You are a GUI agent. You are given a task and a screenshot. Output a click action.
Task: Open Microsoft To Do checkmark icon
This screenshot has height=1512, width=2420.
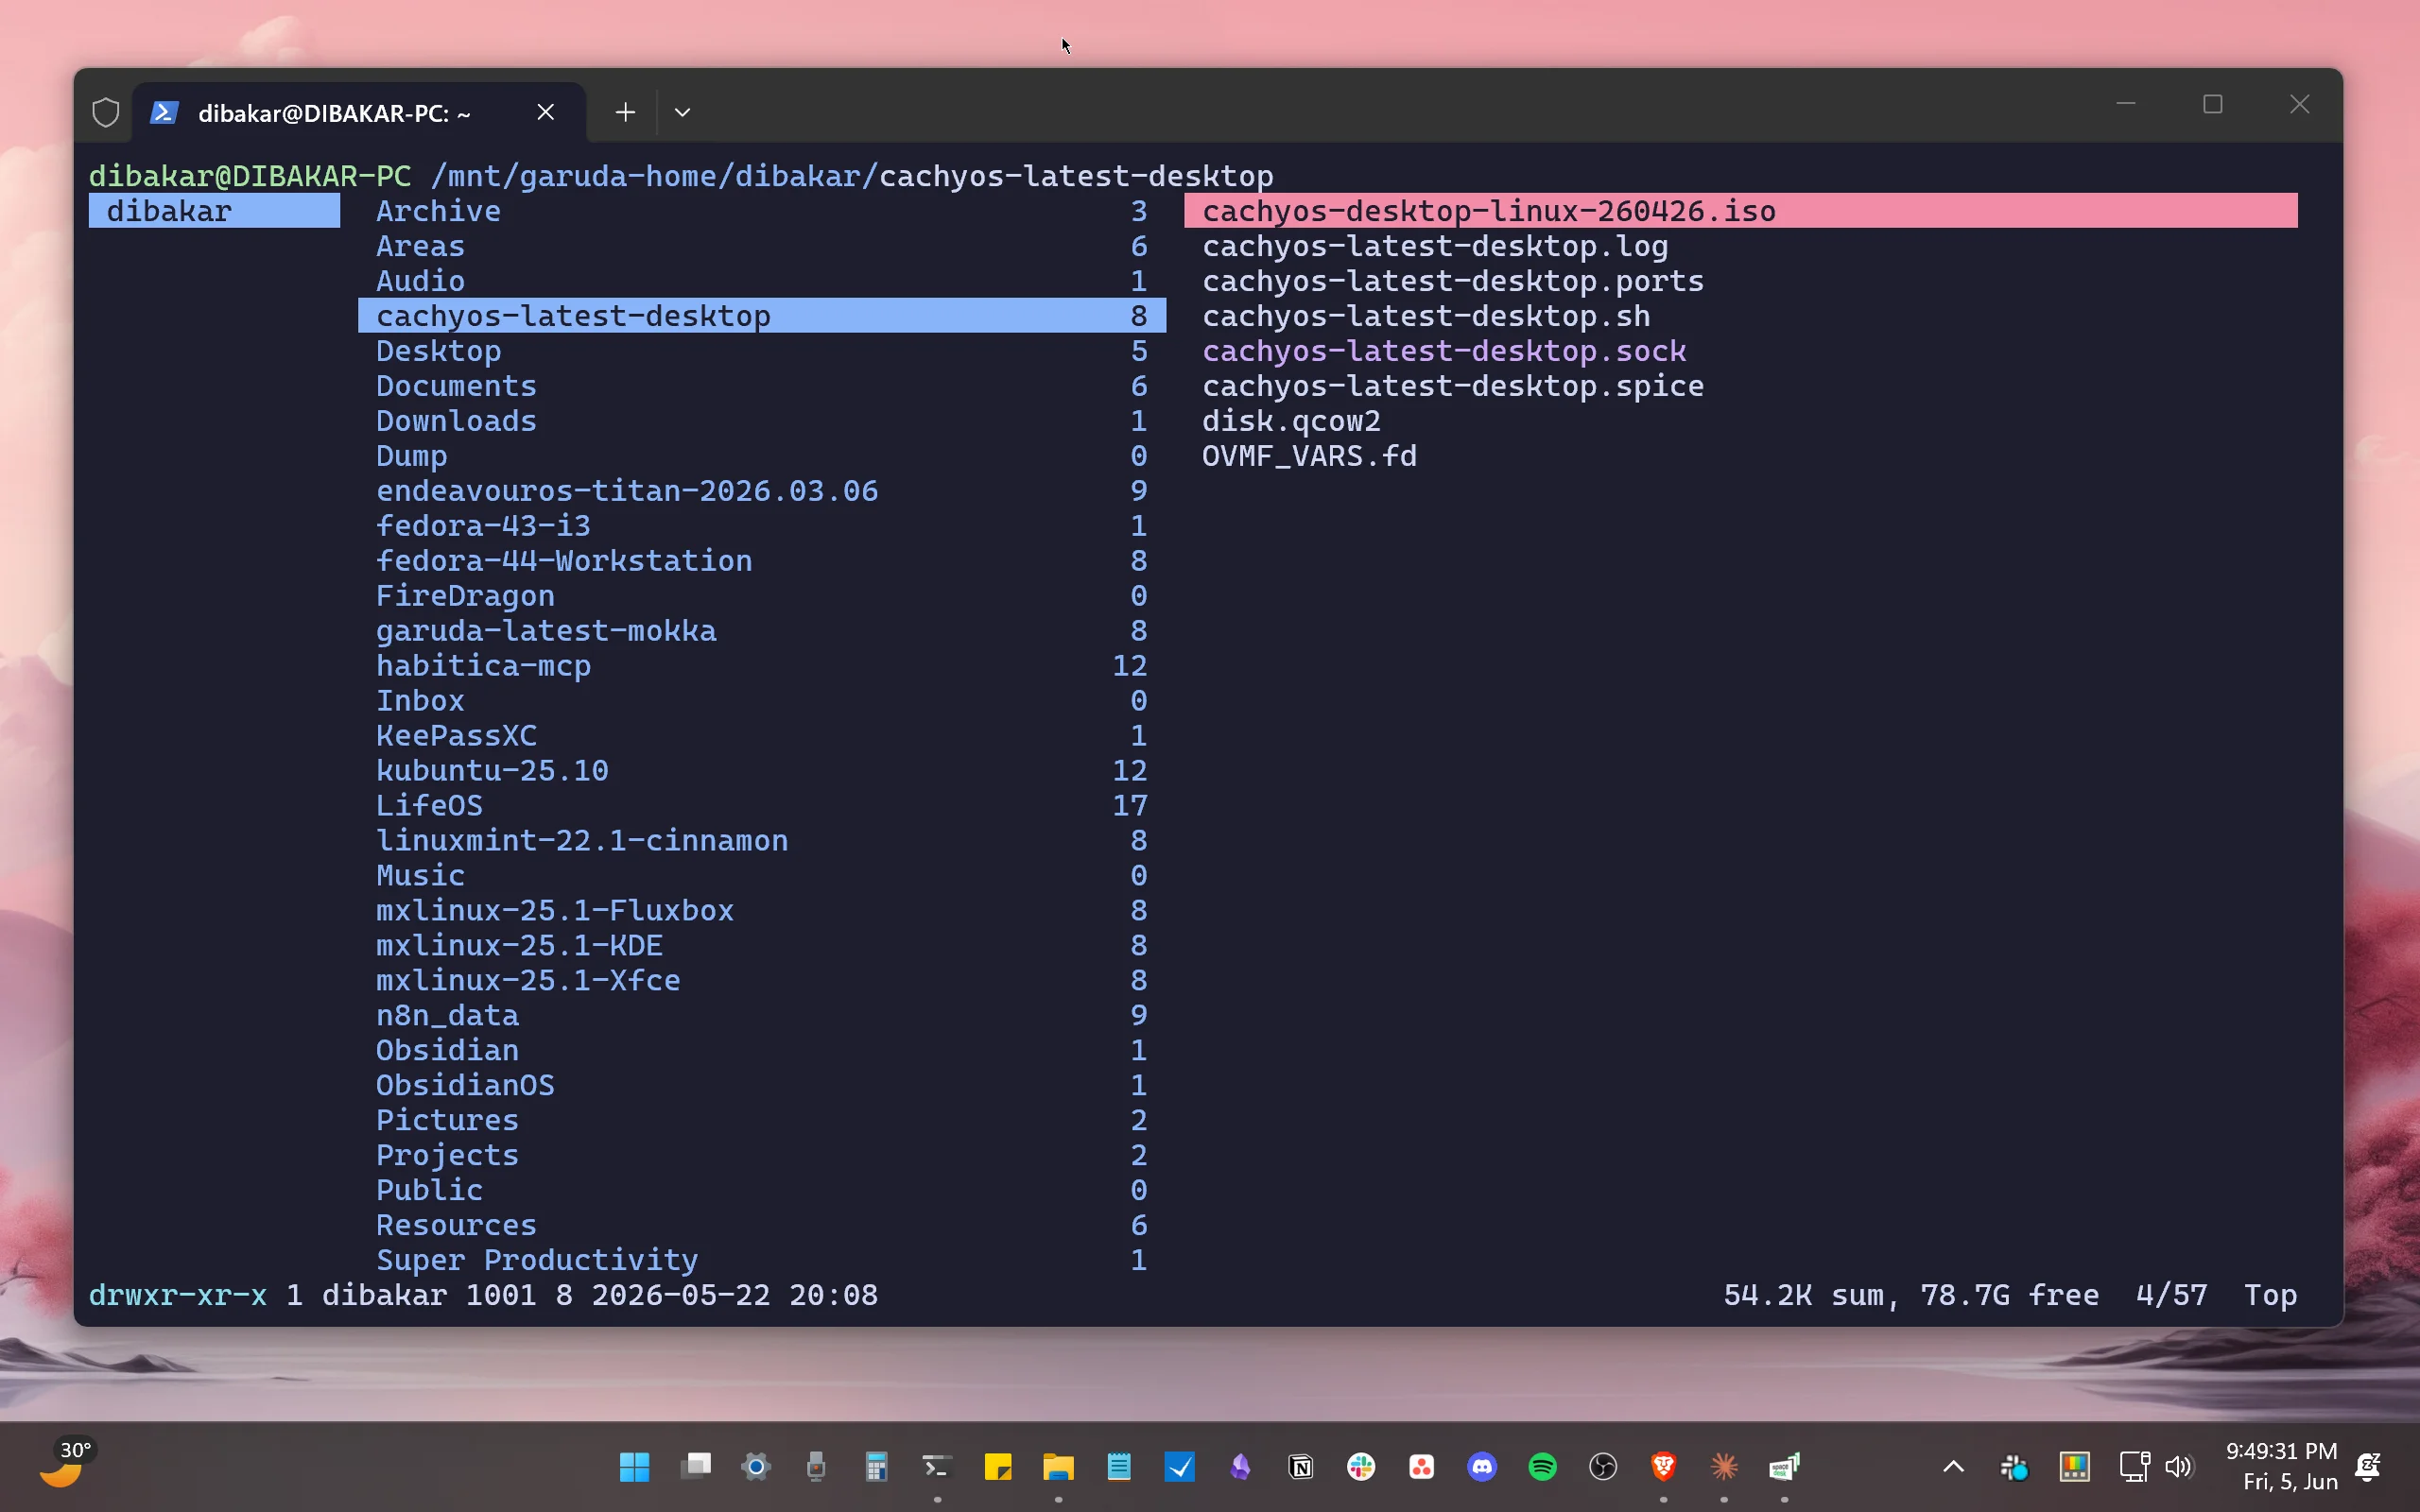pos(1180,1467)
